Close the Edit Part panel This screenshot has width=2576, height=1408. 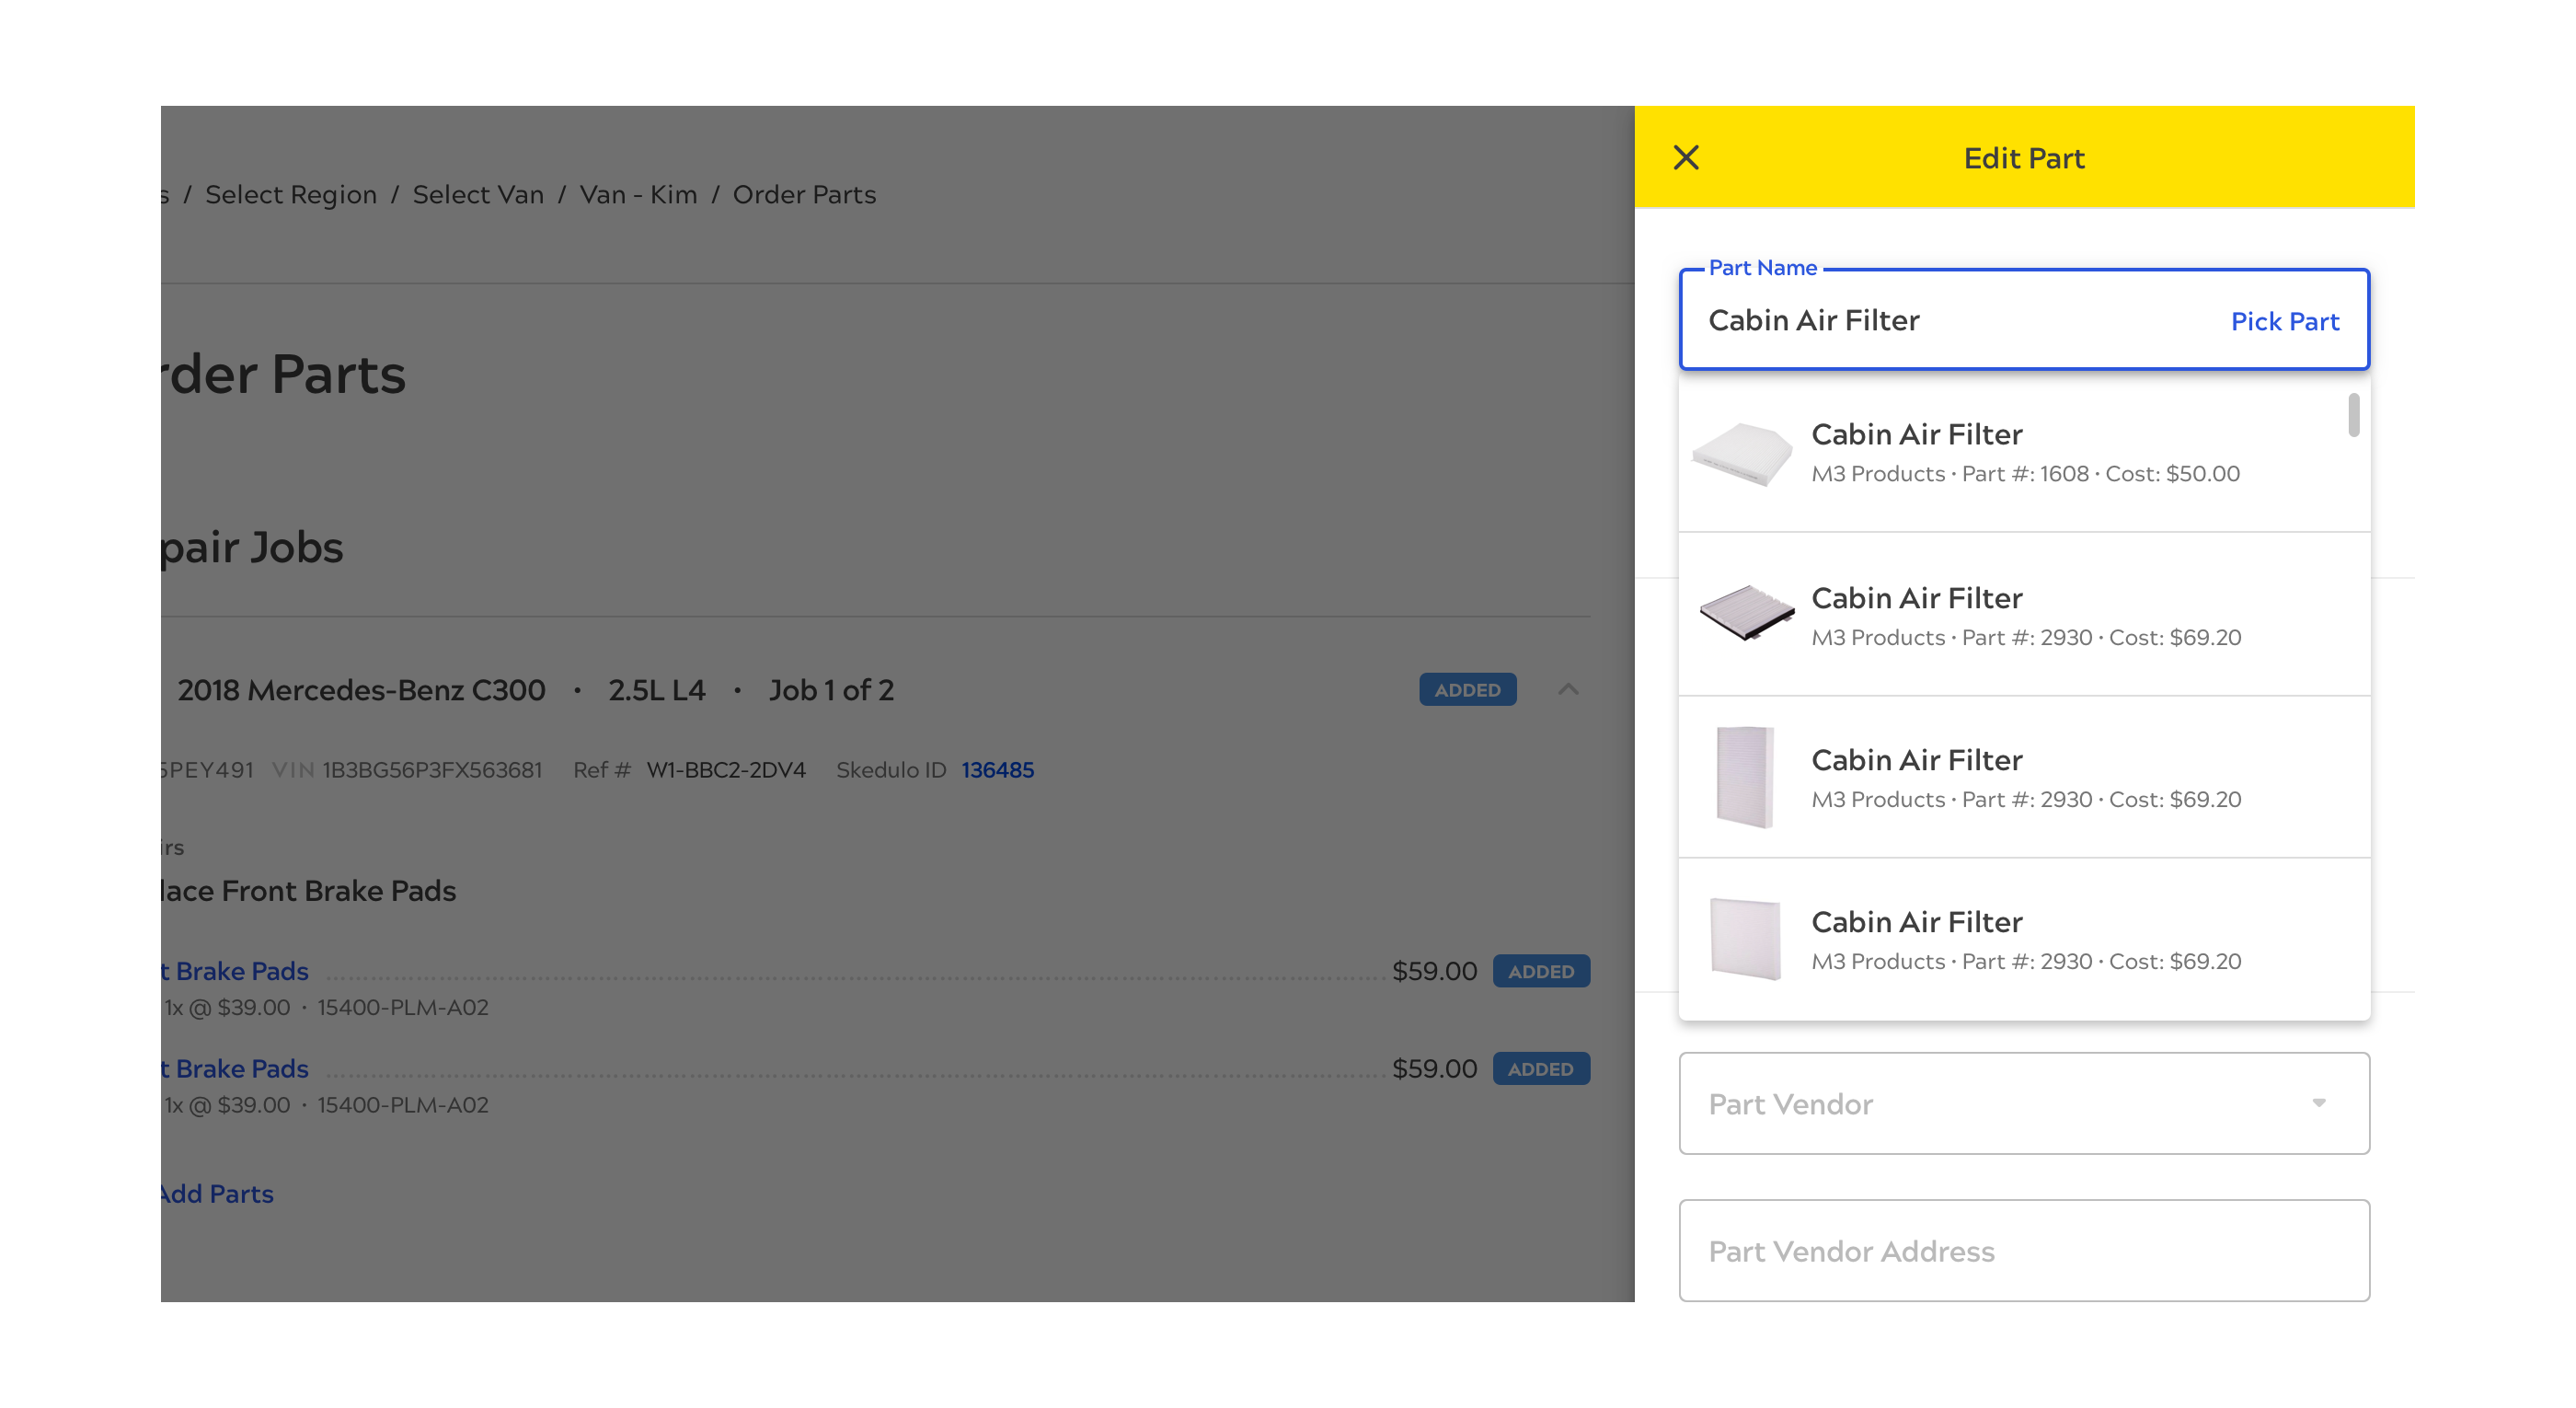(x=1686, y=158)
